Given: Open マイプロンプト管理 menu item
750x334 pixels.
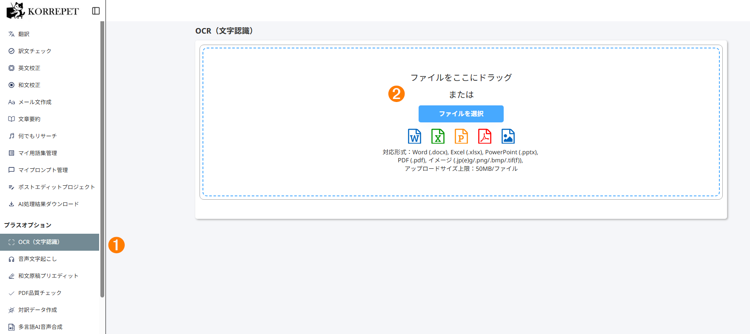Looking at the screenshot, I should tap(49, 170).
